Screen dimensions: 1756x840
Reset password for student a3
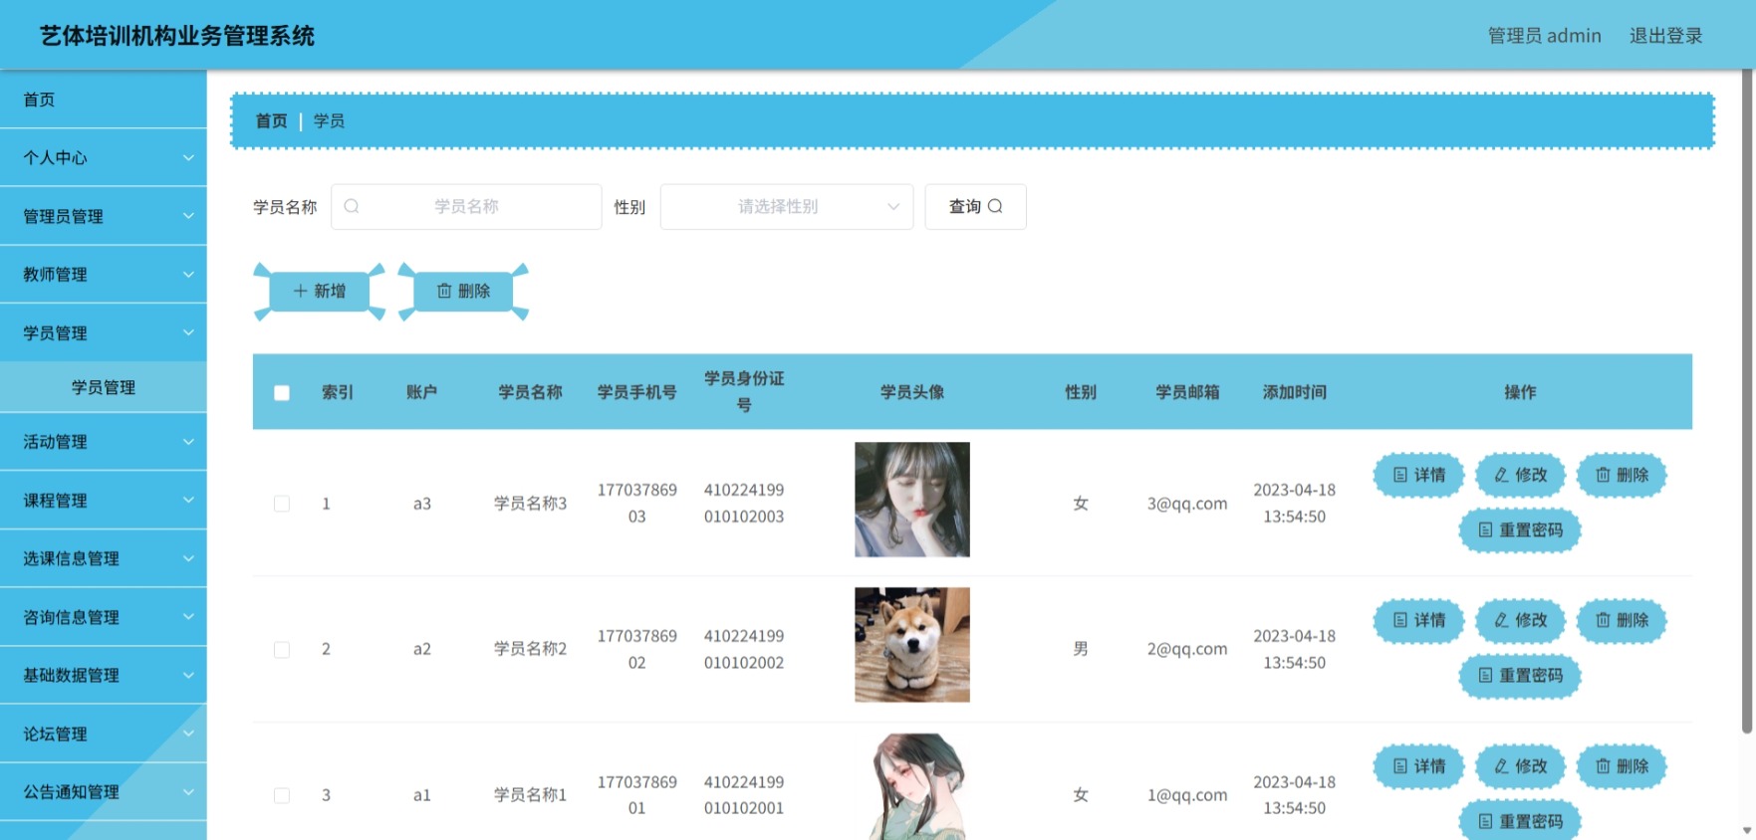(1520, 529)
